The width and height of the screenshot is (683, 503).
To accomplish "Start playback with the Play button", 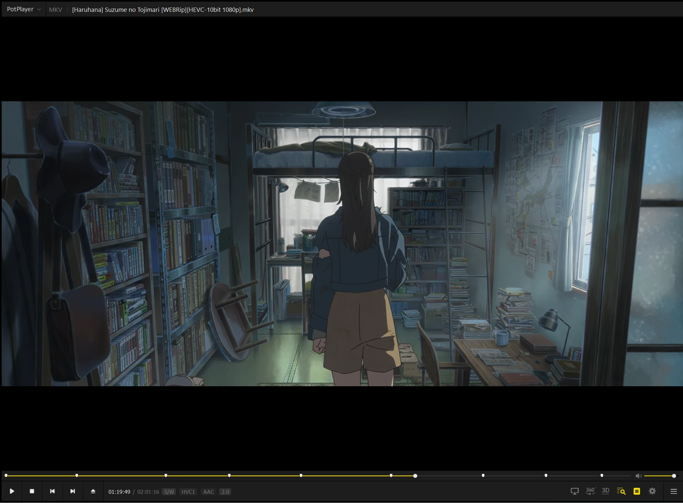I will tap(12, 491).
